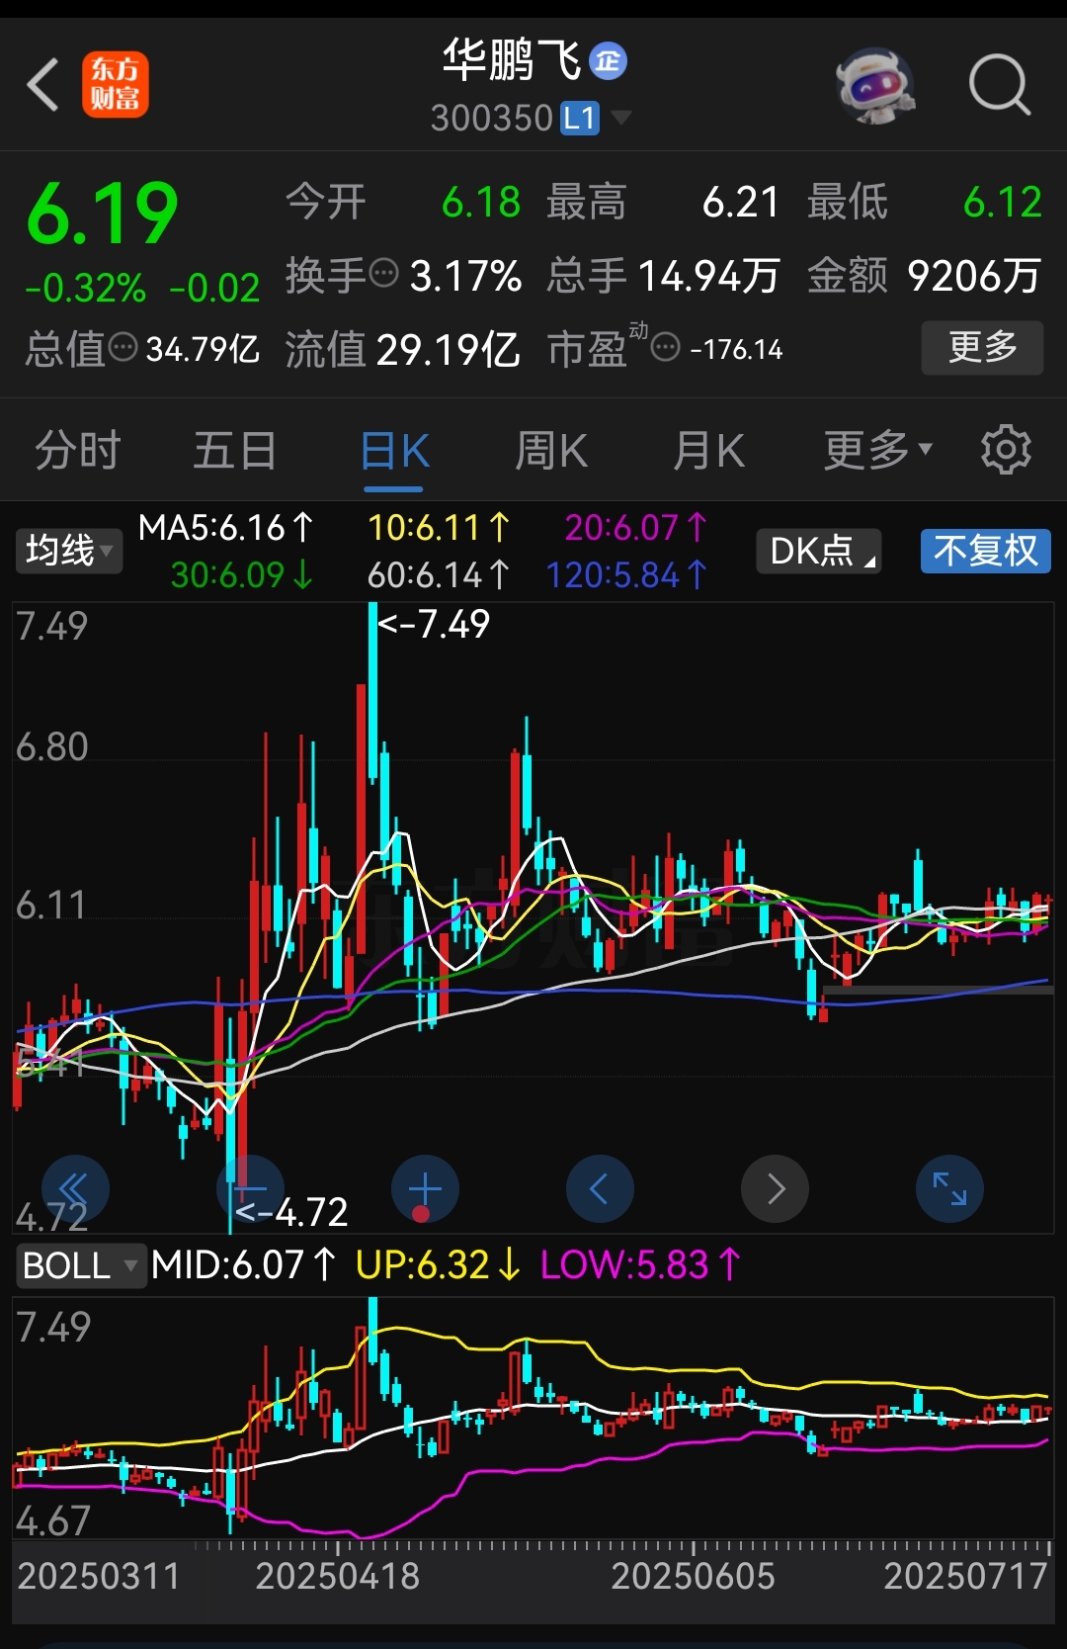Tap the BOLL LOW:5.83 value
The height and width of the screenshot is (1649, 1067).
coord(640,1264)
